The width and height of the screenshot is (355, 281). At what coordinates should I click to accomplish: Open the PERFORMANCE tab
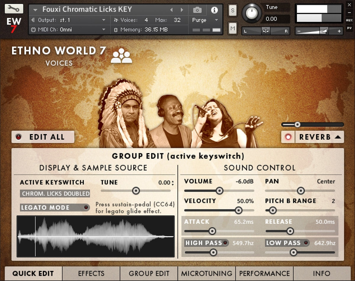tap(264, 273)
